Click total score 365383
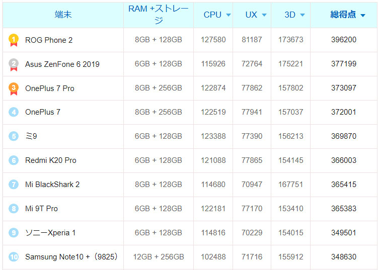Image resolution: width=379 pixels, height=270 pixels. [x=344, y=209]
